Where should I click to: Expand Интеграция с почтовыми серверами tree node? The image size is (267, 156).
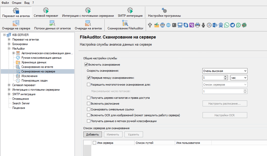point(9,89)
